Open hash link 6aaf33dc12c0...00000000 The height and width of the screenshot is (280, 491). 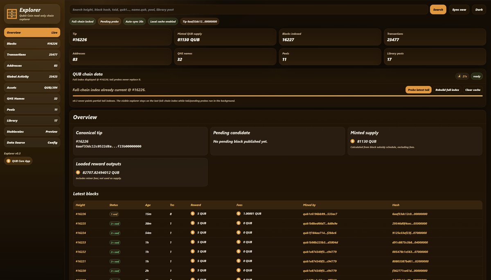[410, 214]
